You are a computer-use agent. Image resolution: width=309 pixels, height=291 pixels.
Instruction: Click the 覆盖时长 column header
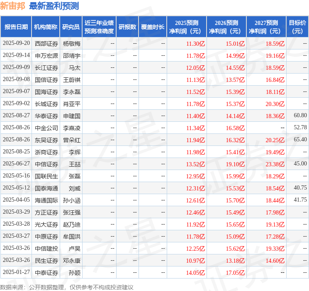click(x=153, y=27)
